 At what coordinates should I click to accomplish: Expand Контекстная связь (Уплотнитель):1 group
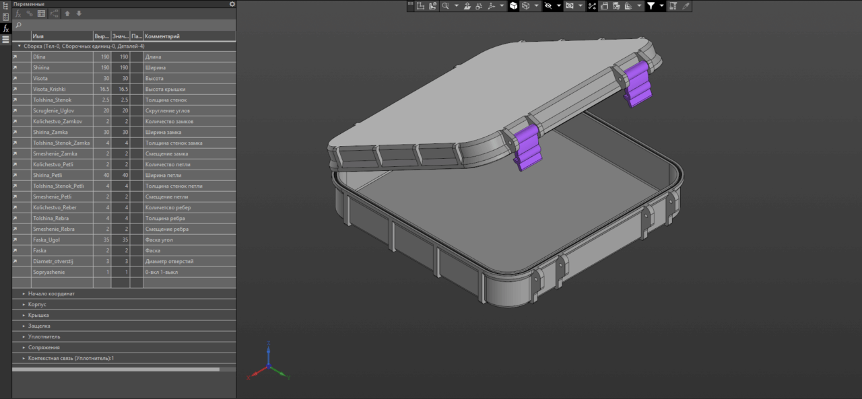click(x=24, y=359)
